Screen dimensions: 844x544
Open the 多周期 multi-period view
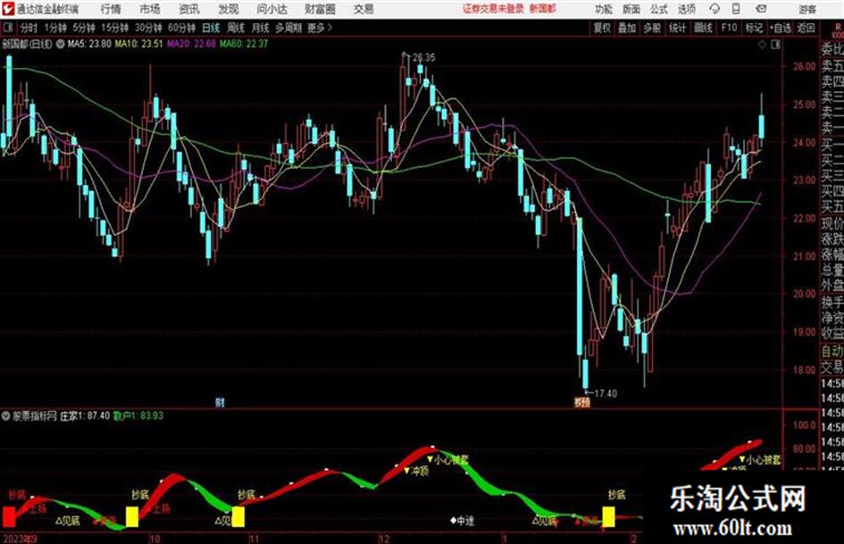288,28
